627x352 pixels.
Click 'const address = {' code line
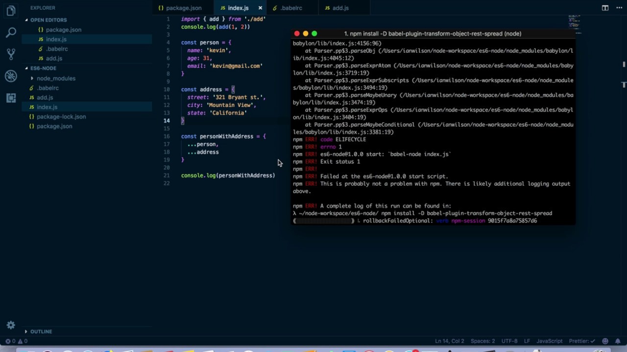pos(208,89)
